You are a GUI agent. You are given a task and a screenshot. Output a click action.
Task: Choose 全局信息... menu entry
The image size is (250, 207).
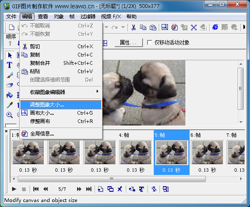(x=61, y=134)
